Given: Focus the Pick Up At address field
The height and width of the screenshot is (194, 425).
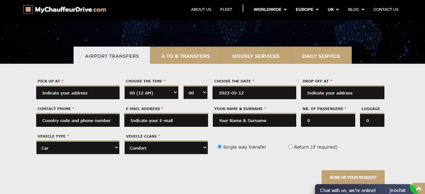Looking at the screenshot, I should (x=78, y=93).
